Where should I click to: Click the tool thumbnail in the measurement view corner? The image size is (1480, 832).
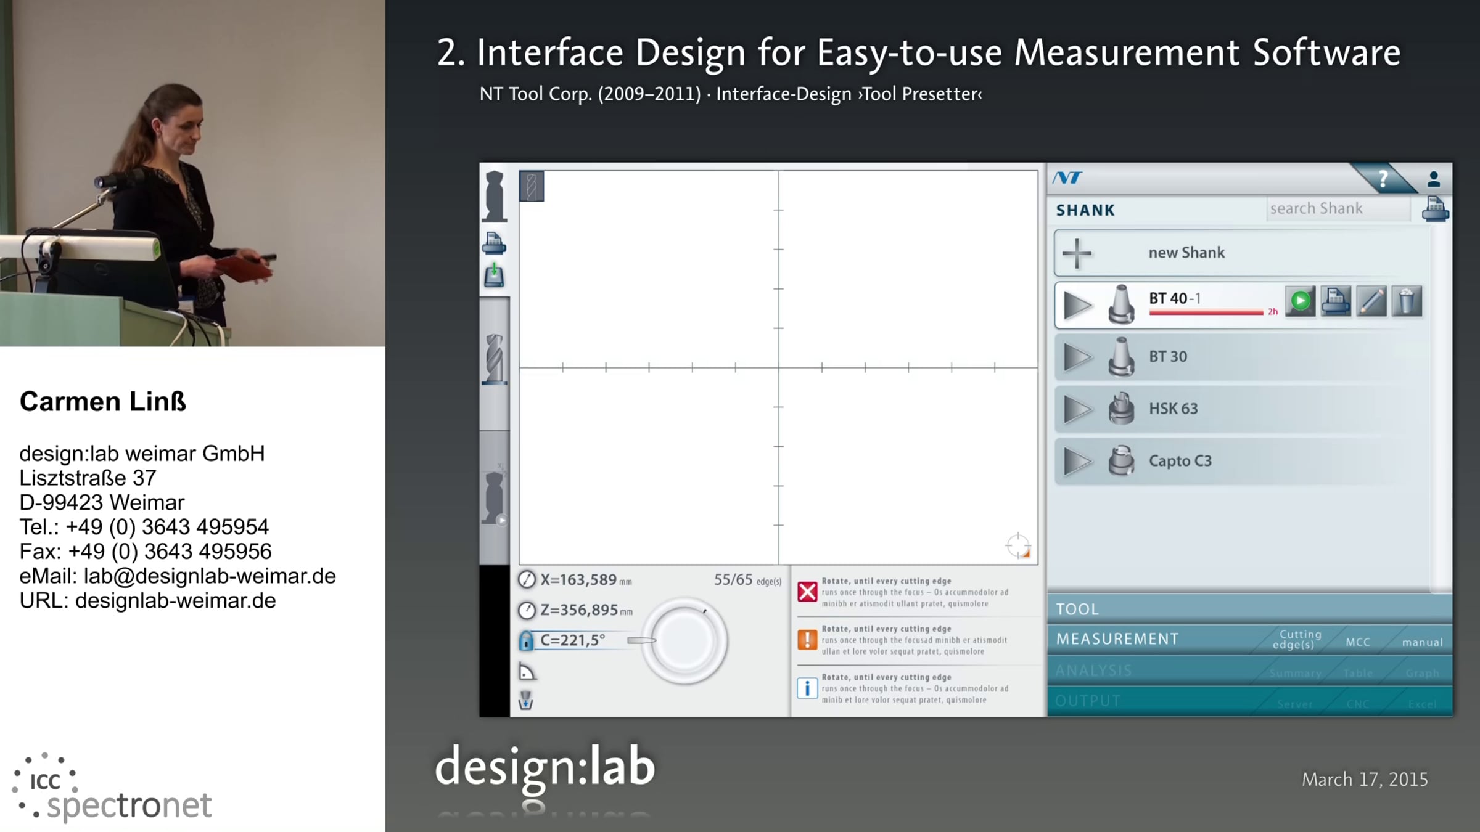click(532, 186)
